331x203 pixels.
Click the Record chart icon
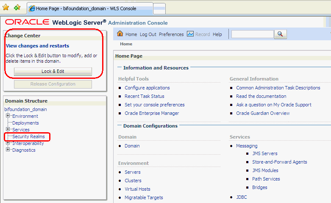pyautogui.click(x=190, y=34)
